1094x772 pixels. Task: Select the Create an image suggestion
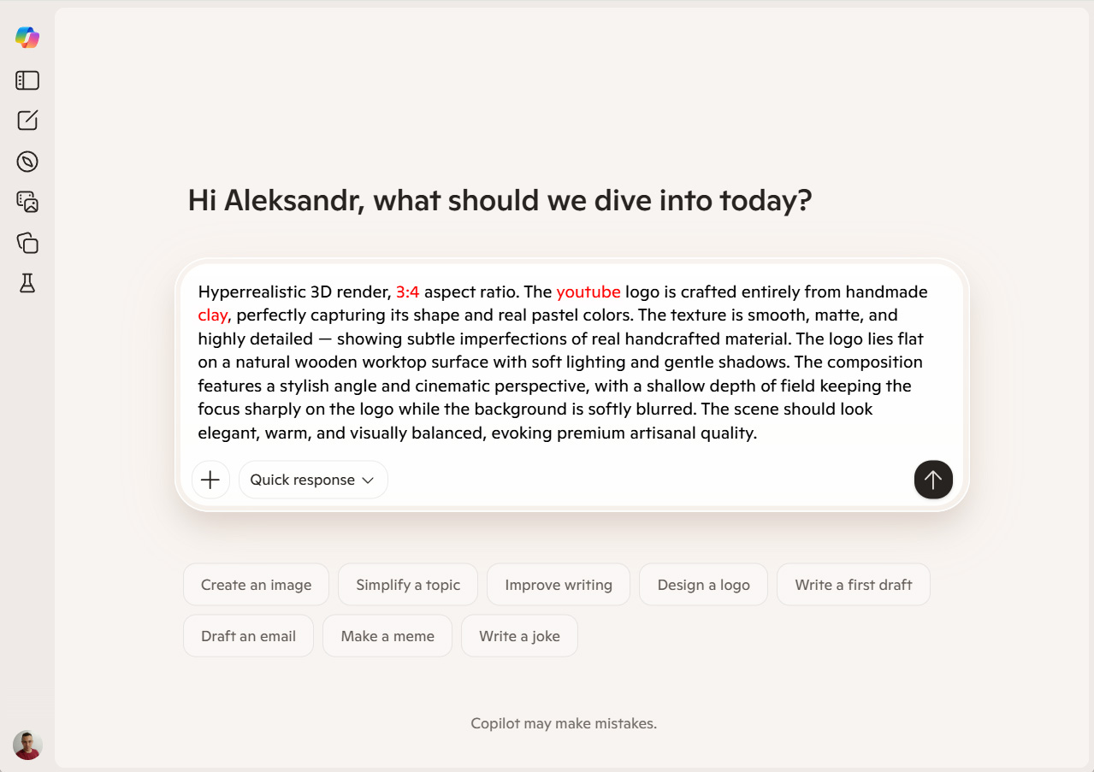[256, 585]
